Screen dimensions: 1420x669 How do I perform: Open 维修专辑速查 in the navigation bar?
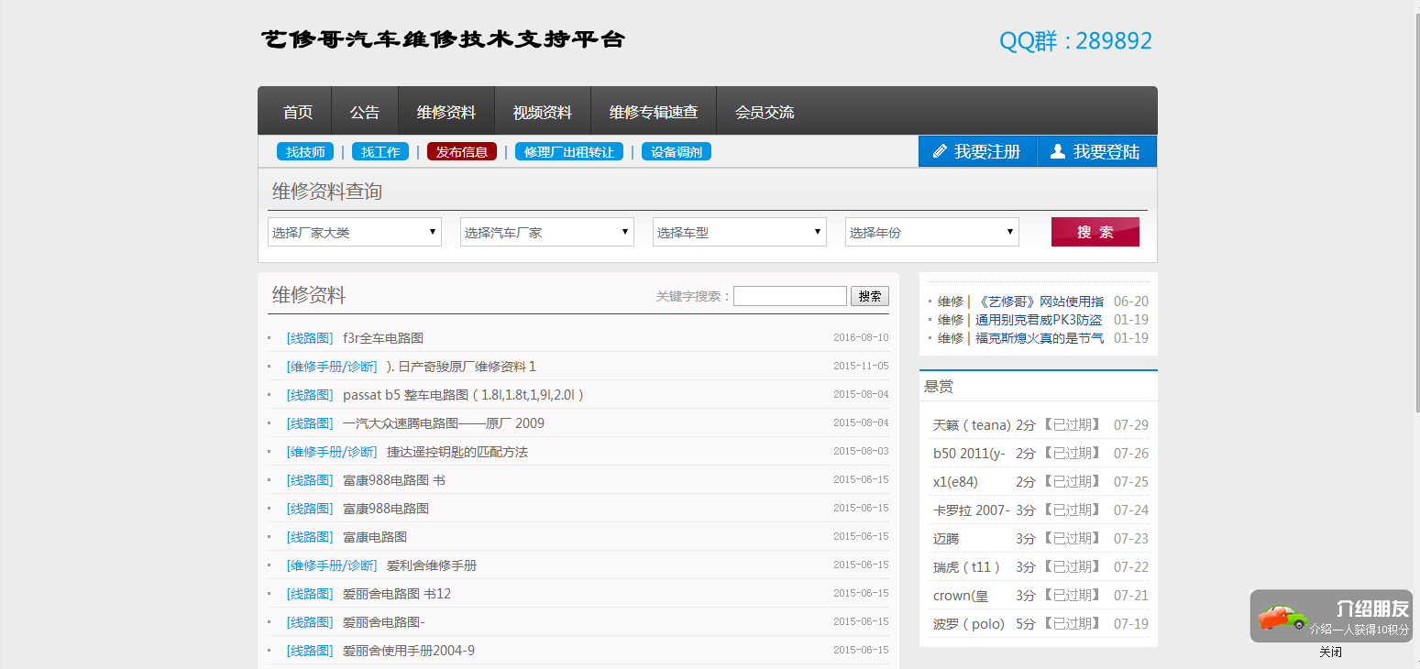(654, 112)
